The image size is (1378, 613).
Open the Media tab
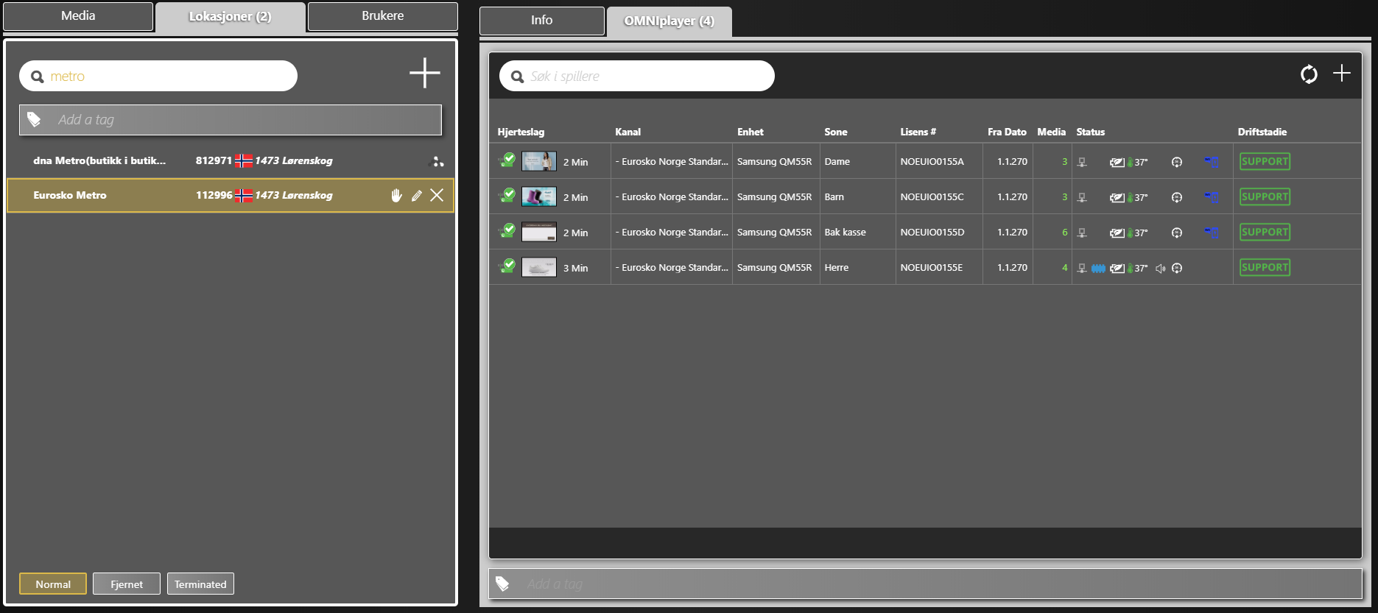[x=78, y=16]
